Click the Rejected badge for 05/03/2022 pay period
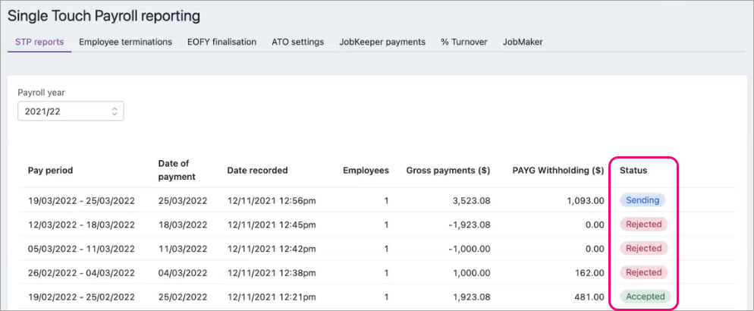This screenshot has height=311, width=754. click(643, 249)
